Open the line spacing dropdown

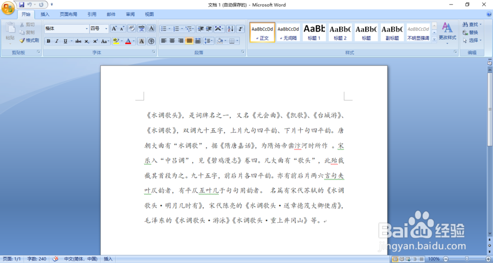pyautogui.click(x=209, y=40)
